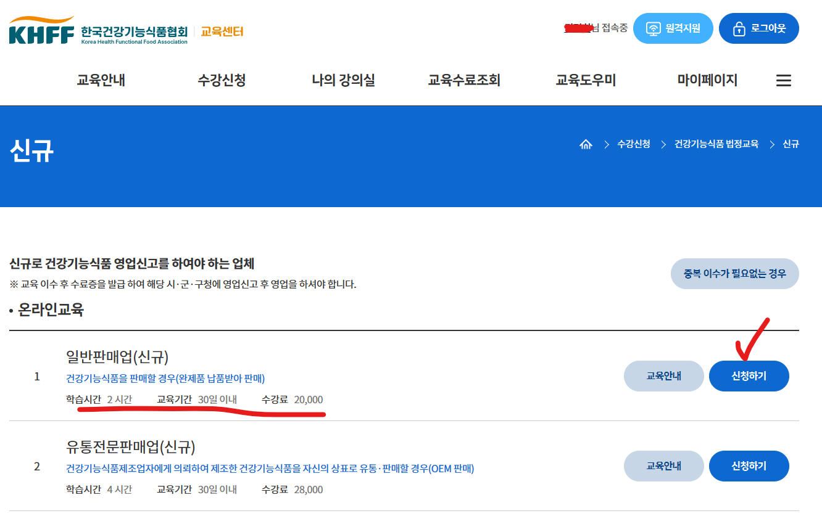The image size is (822, 516).
Task: Open the 수강신청 menu
Action: coord(222,80)
